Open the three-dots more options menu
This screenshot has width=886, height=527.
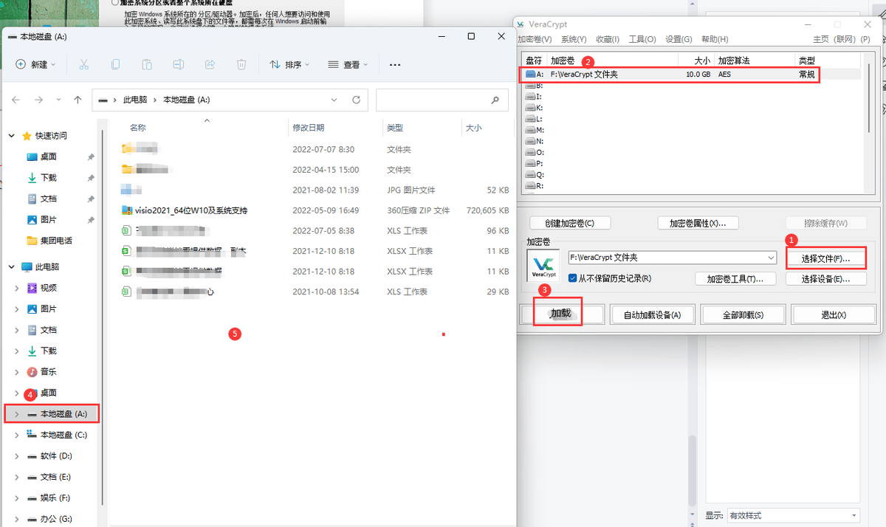pos(395,65)
